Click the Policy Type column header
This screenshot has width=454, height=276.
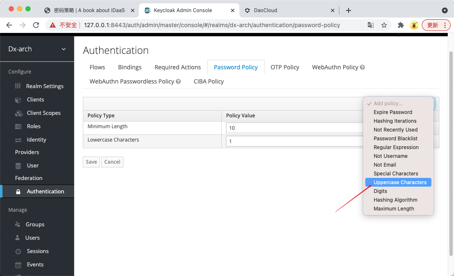pyautogui.click(x=101, y=115)
